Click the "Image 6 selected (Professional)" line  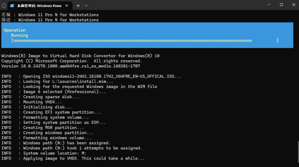[x=65, y=92]
